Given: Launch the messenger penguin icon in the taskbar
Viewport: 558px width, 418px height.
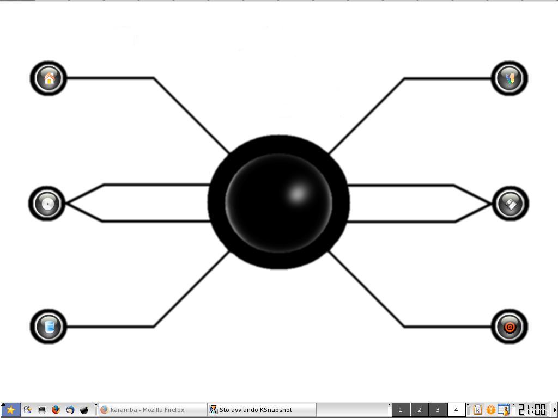Looking at the screenshot, I should 27,410.
